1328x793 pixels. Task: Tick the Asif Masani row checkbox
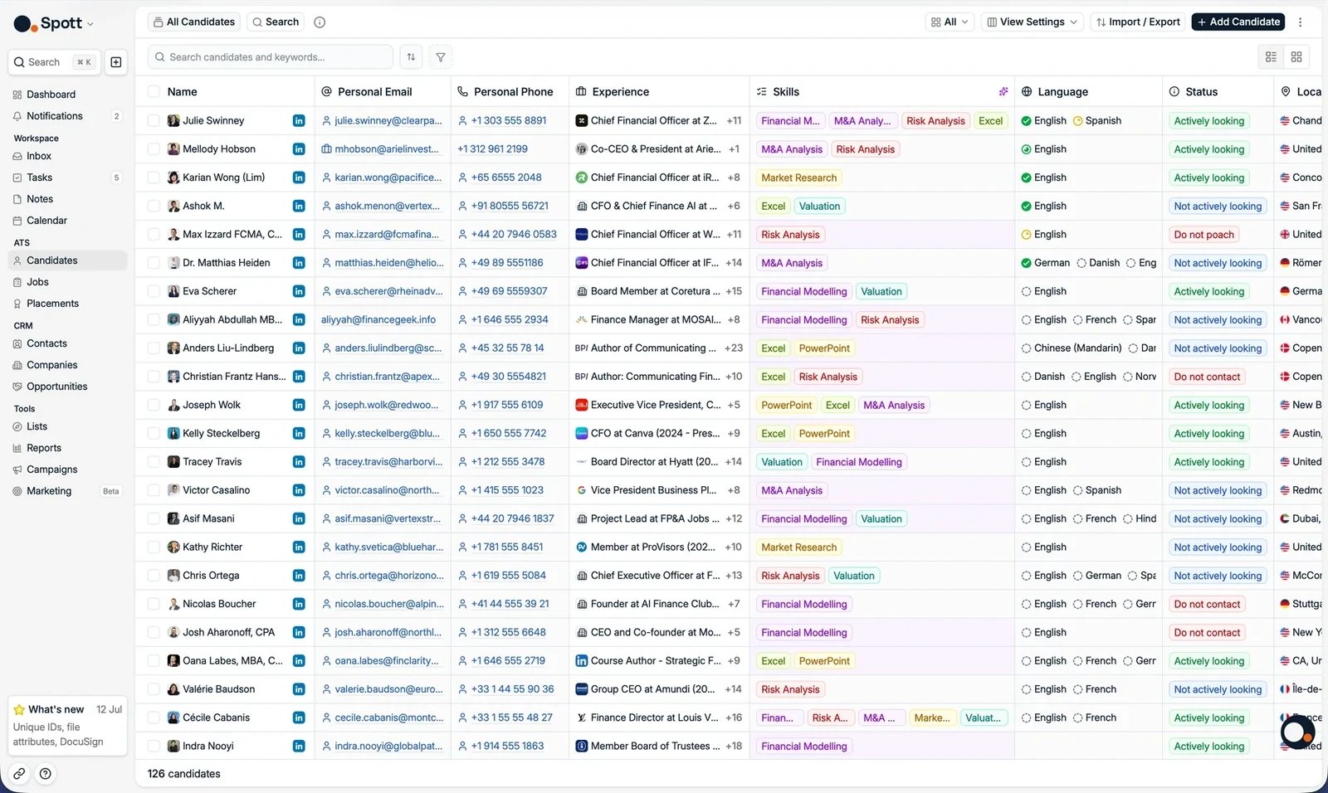[x=154, y=519]
